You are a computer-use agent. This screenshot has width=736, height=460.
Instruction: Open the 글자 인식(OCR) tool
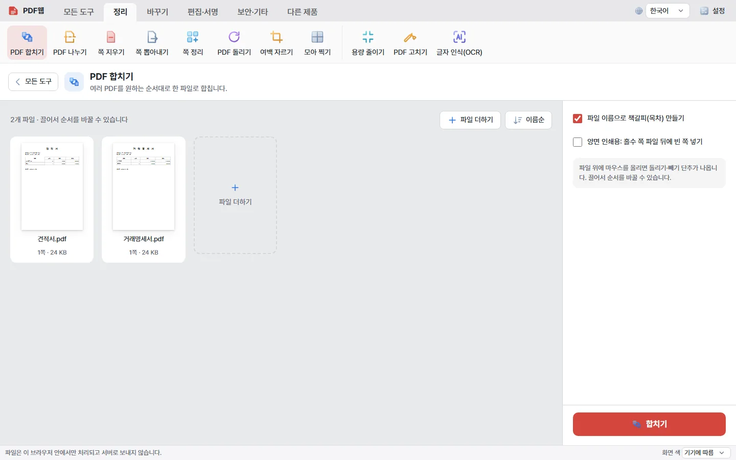(459, 43)
